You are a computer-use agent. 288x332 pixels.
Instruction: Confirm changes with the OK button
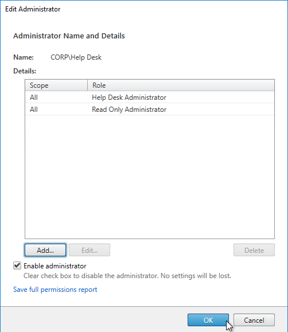click(208, 320)
